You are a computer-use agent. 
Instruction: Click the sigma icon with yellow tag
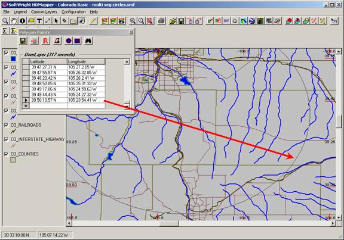coord(14,31)
